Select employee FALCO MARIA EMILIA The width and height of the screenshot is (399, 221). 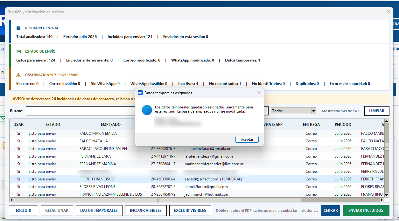click(x=98, y=133)
